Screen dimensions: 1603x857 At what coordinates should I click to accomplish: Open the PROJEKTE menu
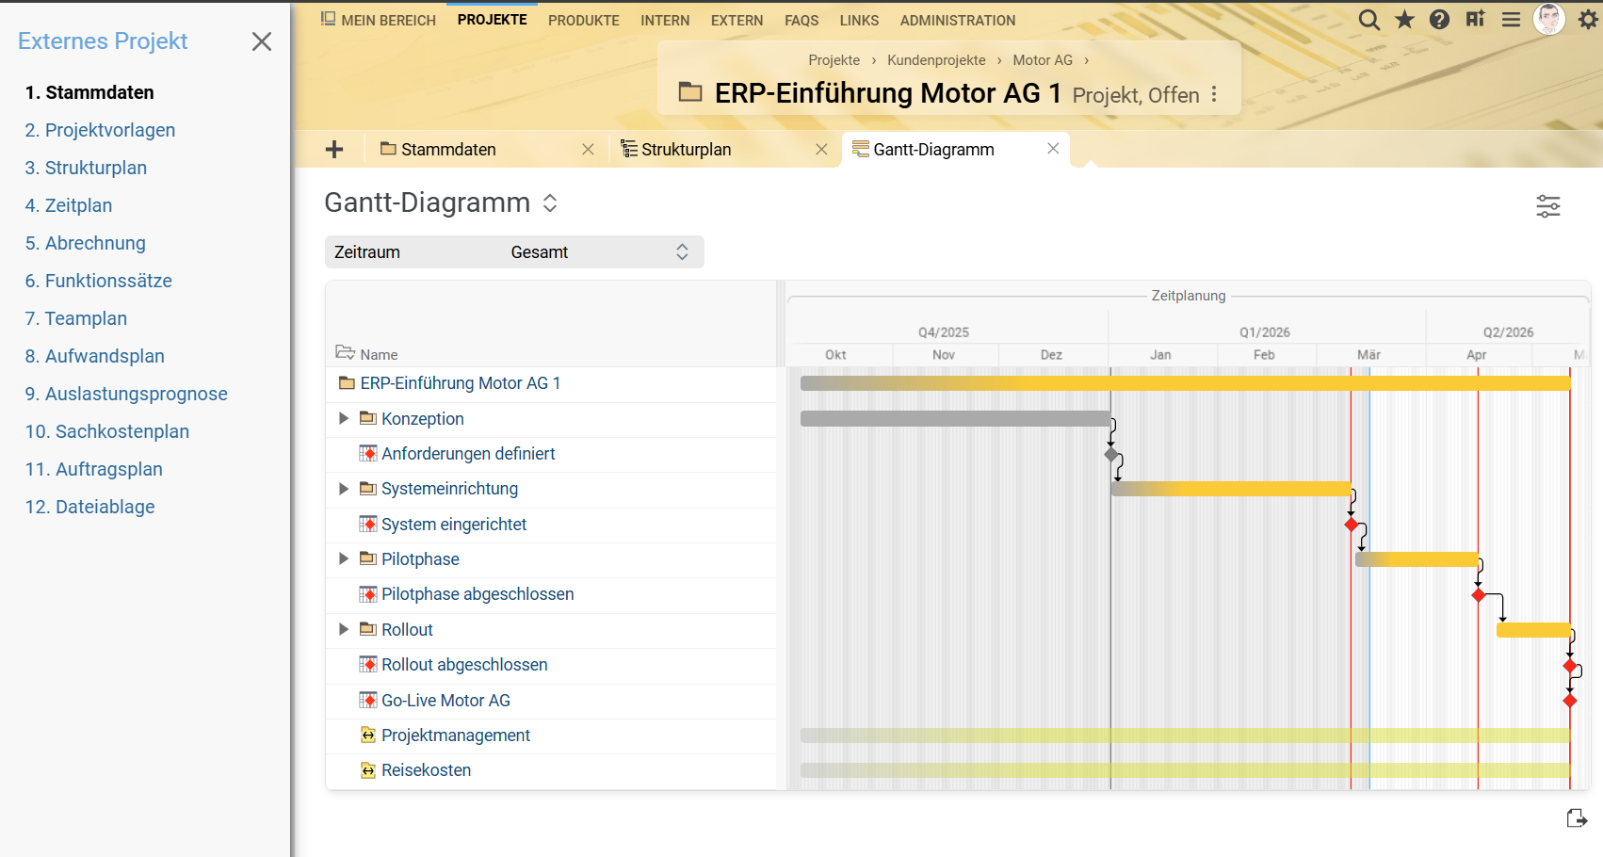[492, 19]
